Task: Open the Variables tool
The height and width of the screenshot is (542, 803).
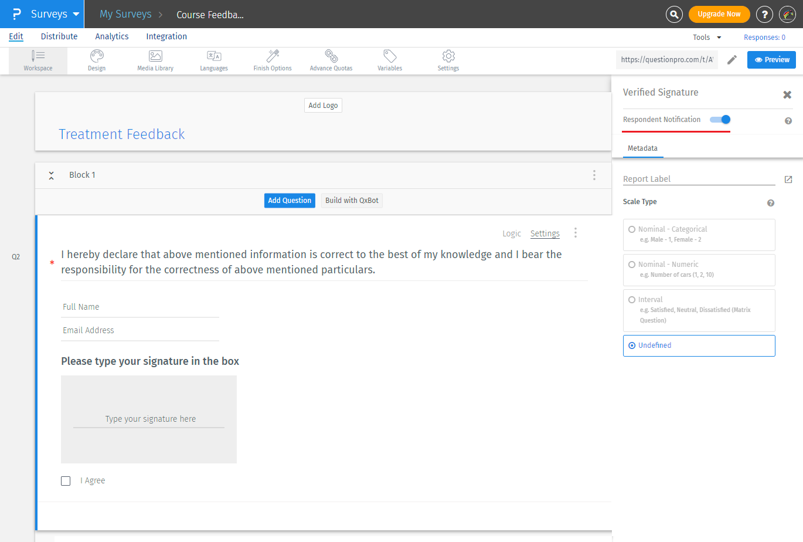Action: click(390, 60)
